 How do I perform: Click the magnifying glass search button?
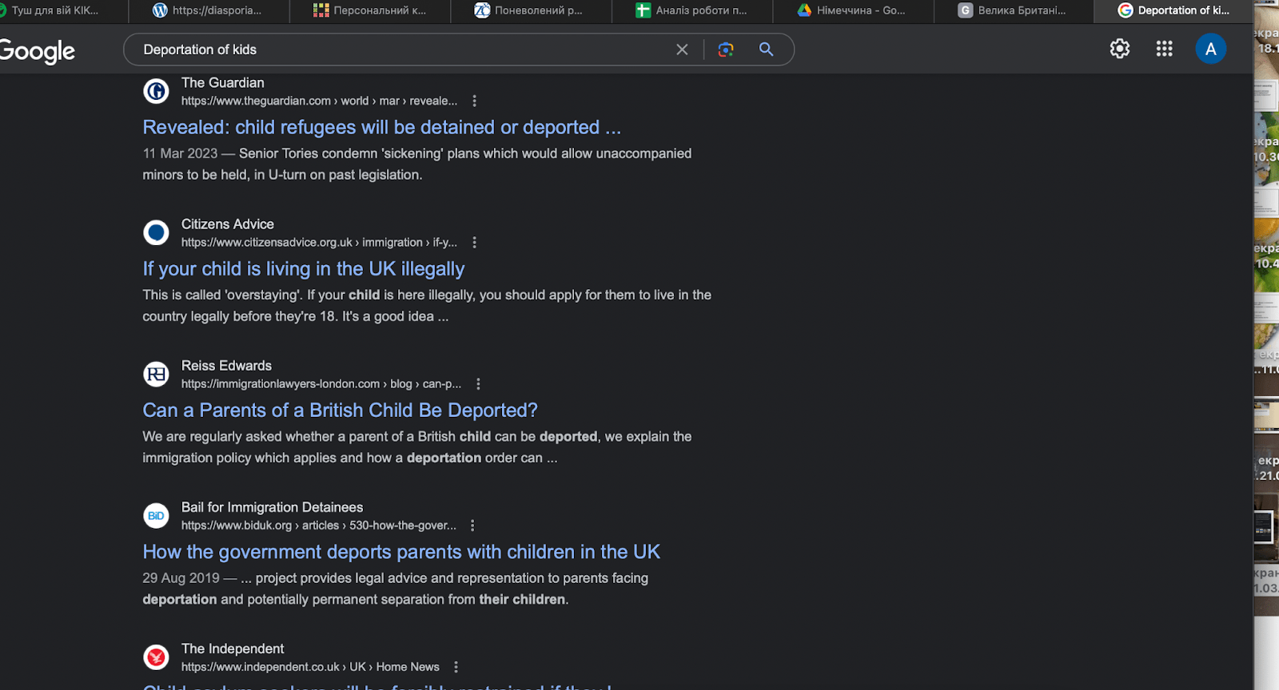[x=766, y=50]
